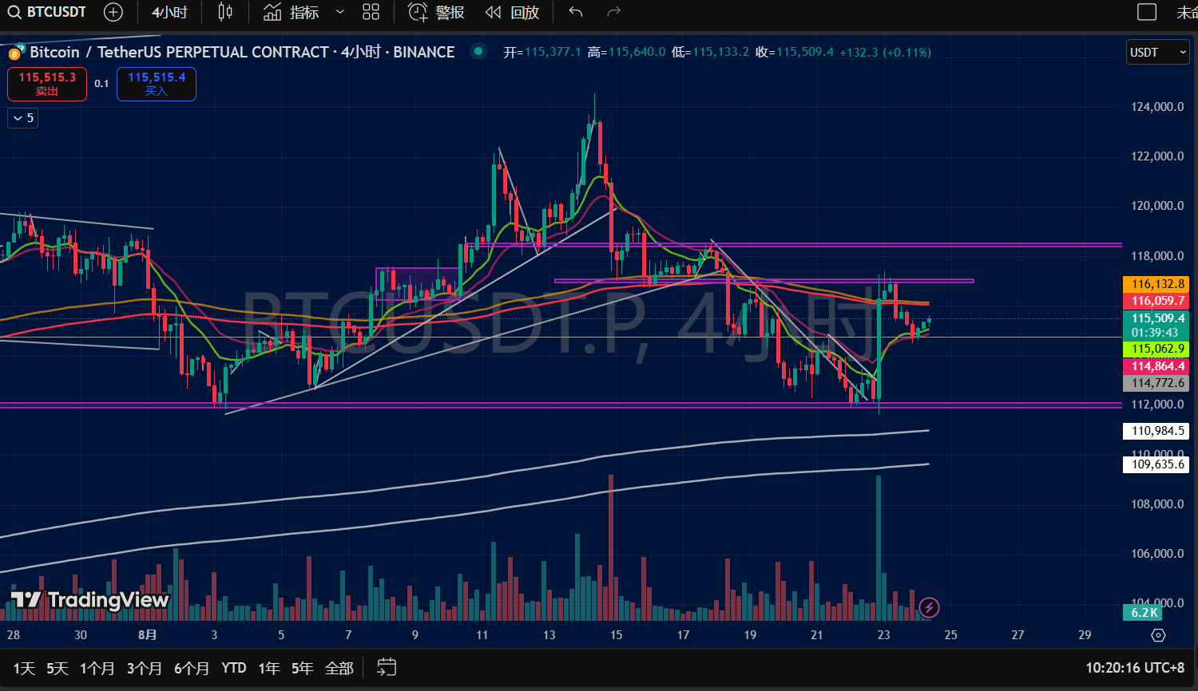
Task: Click the pink 114,864.4 price label
Action: [x=1156, y=366]
